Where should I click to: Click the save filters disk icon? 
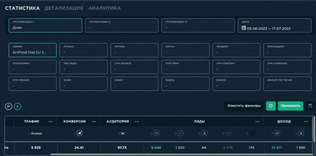coord(310,106)
